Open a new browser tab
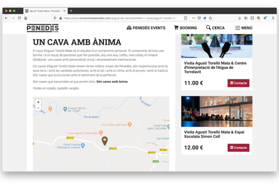Viewport: 279px width, 186px height. 71,10
